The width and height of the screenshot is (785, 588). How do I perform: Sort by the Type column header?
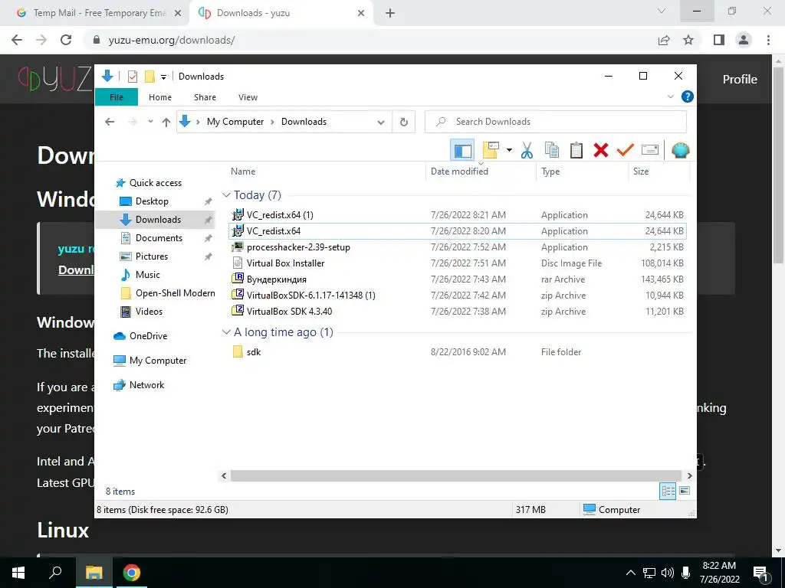click(x=583, y=171)
